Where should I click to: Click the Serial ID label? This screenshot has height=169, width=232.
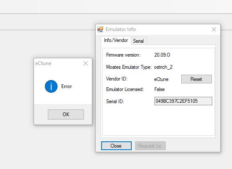[x=115, y=101]
